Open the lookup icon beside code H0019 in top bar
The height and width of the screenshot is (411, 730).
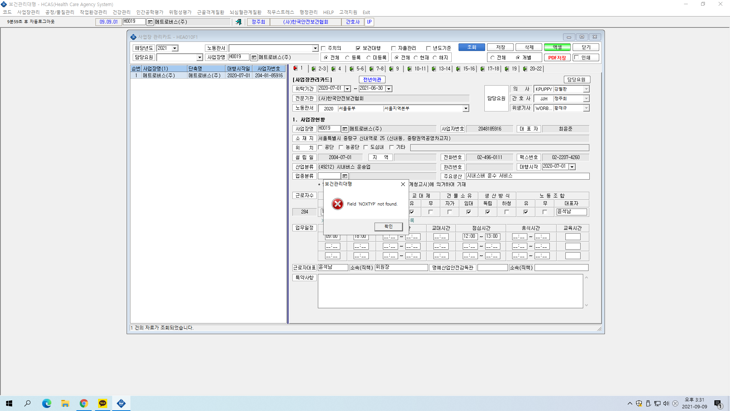pyautogui.click(x=150, y=22)
